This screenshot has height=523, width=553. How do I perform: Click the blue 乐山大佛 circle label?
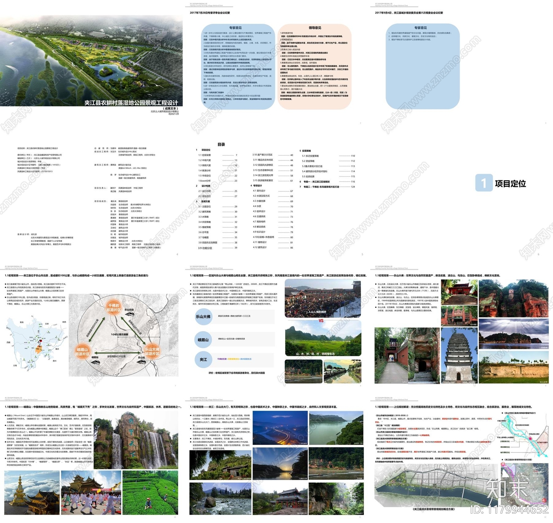[203, 316]
